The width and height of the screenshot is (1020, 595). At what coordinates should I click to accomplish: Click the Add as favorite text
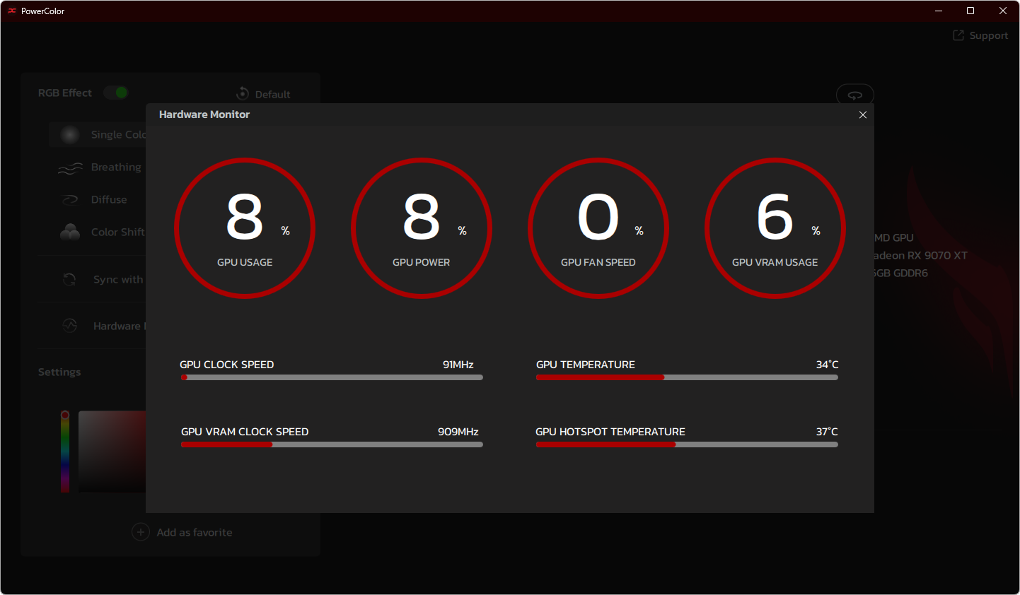coord(195,533)
